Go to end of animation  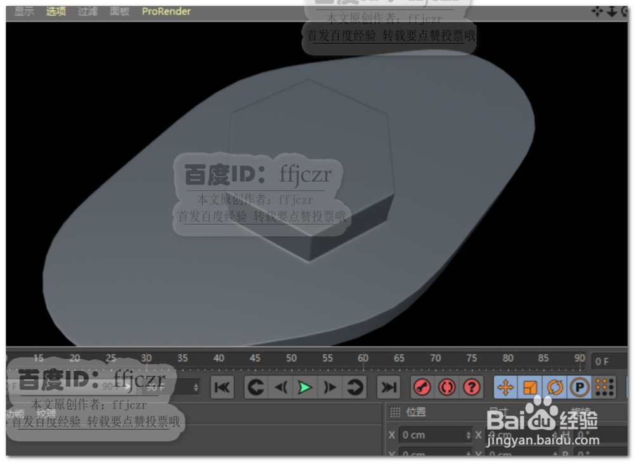(x=388, y=387)
